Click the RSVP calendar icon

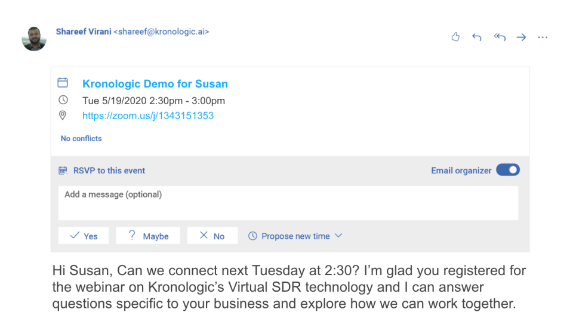pyautogui.click(x=63, y=171)
